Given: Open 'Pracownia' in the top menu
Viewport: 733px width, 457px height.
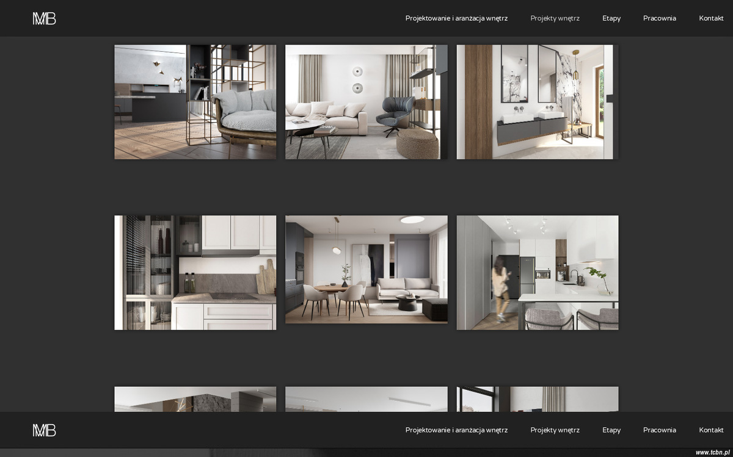Looking at the screenshot, I should [660, 18].
